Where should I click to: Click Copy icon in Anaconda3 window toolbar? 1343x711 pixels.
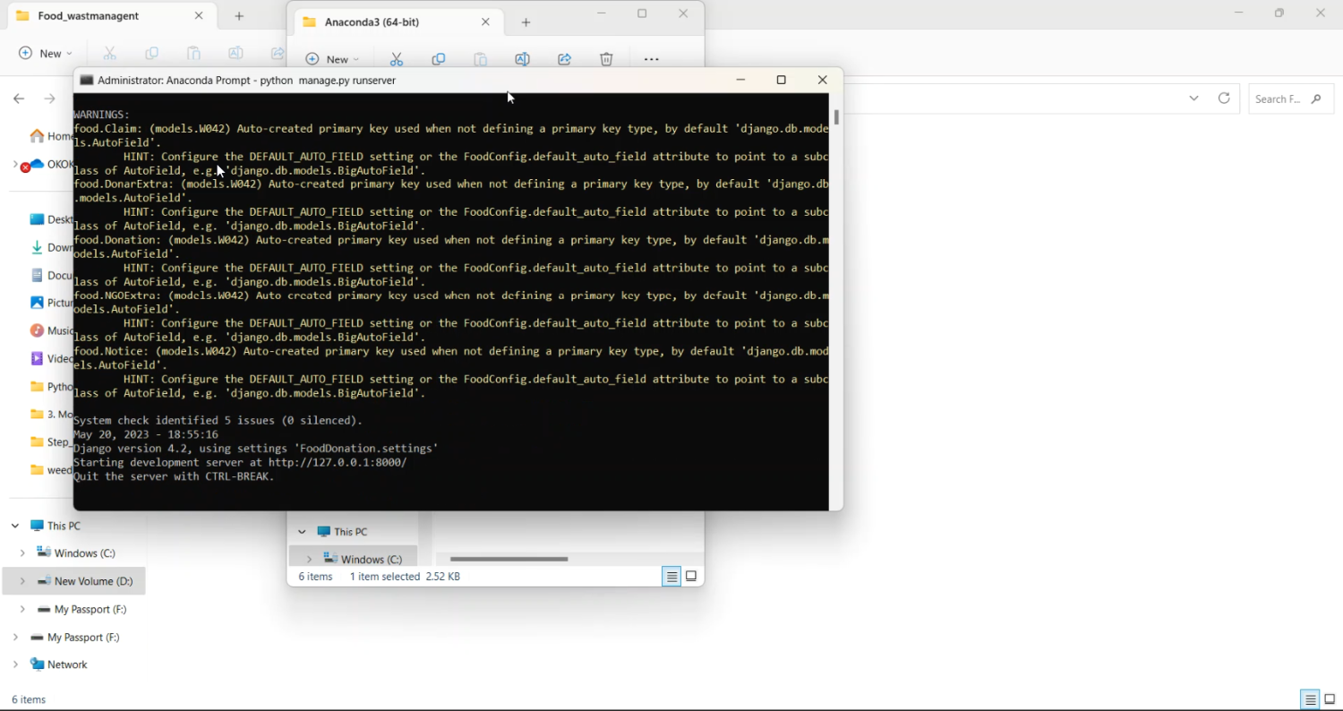pos(439,59)
